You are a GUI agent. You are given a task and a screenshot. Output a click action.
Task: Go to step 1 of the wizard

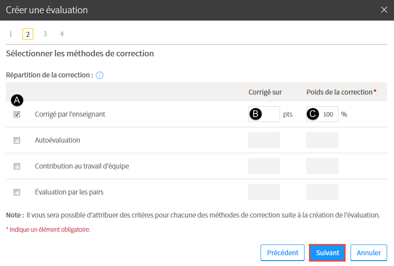pyautogui.click(x=11, y=34)
